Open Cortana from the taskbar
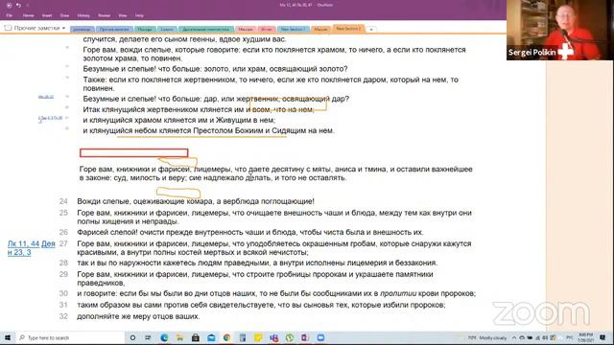The image size is (614, 345). (132, 337)
